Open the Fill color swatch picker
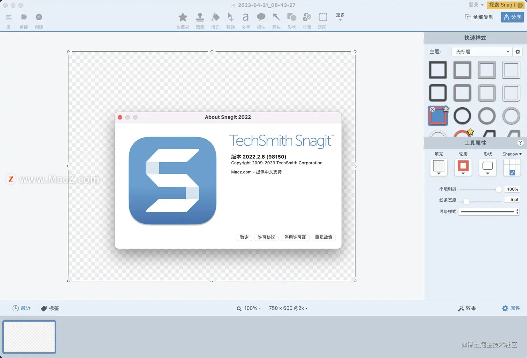This screenshot has height=358, width=527. coord(438,167)
